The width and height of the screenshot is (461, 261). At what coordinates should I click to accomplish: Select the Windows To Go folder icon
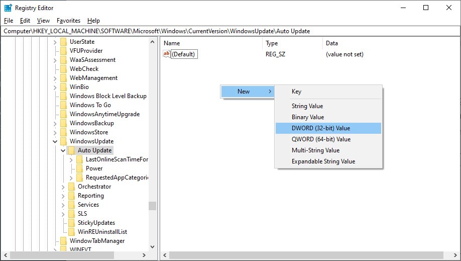click(63, 105)
